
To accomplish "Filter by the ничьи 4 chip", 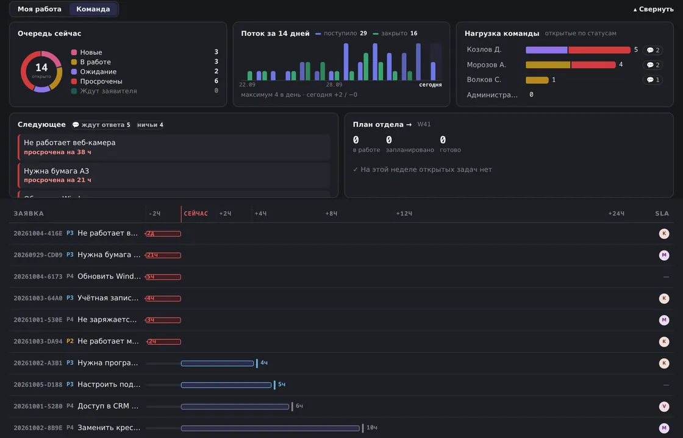I will pos(150,125).
